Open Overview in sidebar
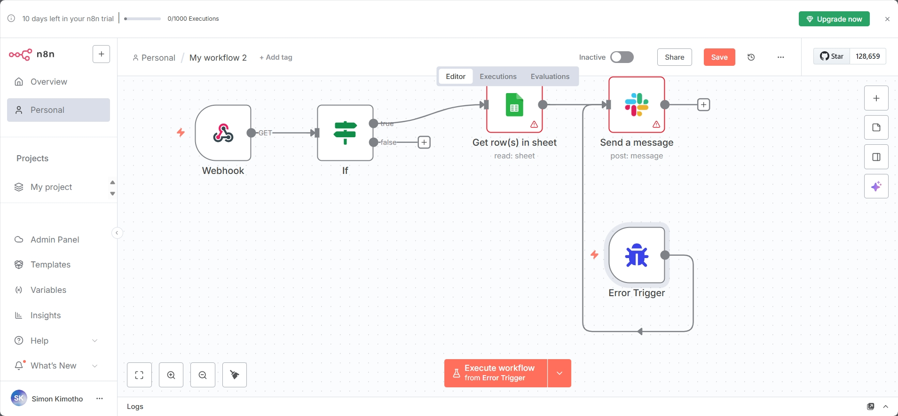Image resolution: width=898 pixels, height=416 pixels. coord(58,82)
